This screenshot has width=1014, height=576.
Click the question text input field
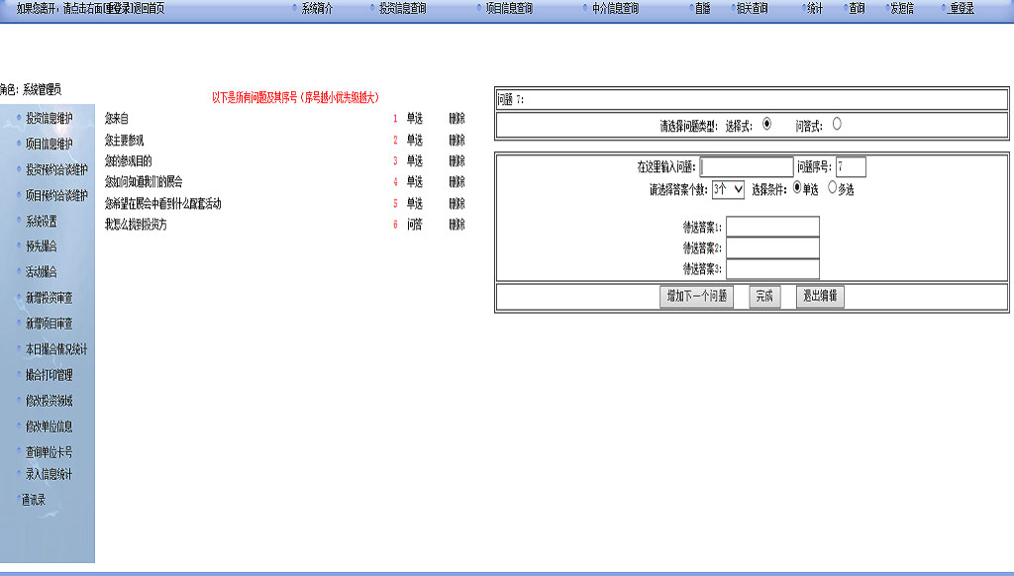click(x=747, y=167)
